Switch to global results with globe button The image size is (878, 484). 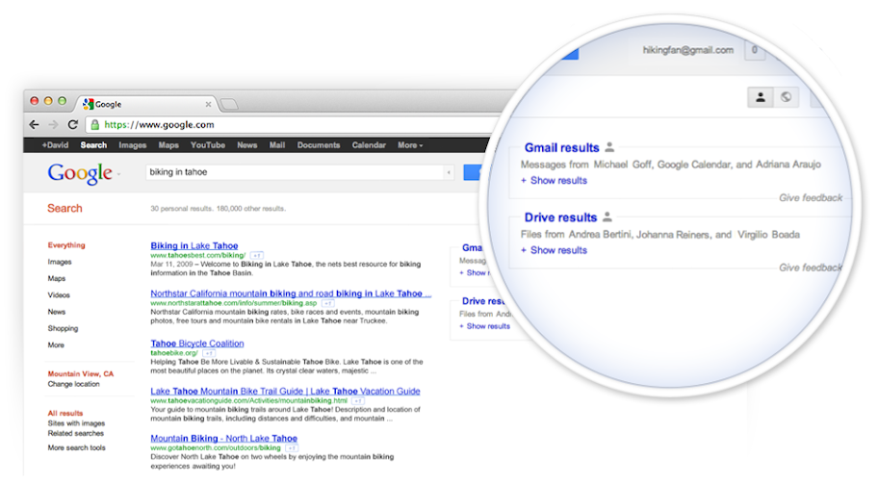786,96
